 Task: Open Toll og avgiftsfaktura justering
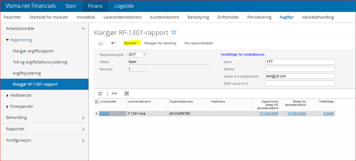pos(40,62)
